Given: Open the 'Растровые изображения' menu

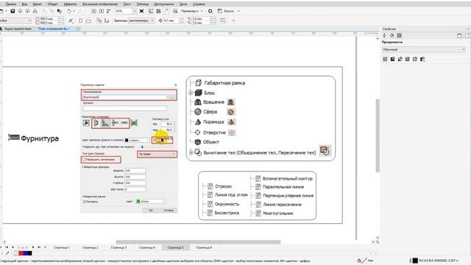Looking at the screenshot, I should click(100, 4).
